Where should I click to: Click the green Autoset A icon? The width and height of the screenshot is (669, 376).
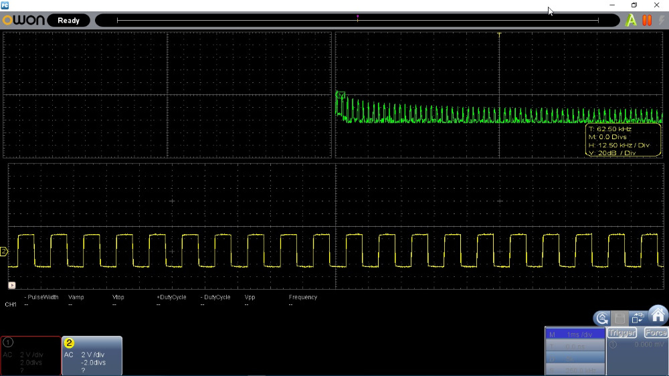pos(631,20)
